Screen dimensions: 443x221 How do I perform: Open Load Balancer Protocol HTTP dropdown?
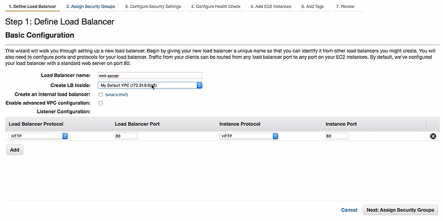click(38, 136)
